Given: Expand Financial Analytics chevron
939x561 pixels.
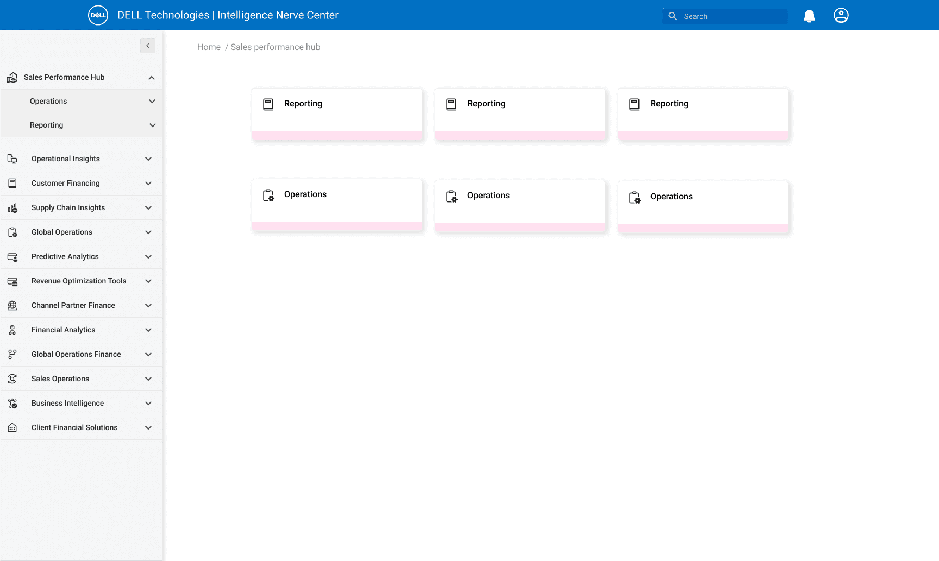Looking at the screenshot, I should [x=148, y=330].
